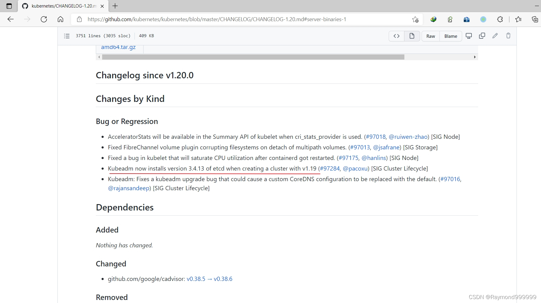Copy raw file contents
Screen dimensions: 541x303
(x=482, y=36)
